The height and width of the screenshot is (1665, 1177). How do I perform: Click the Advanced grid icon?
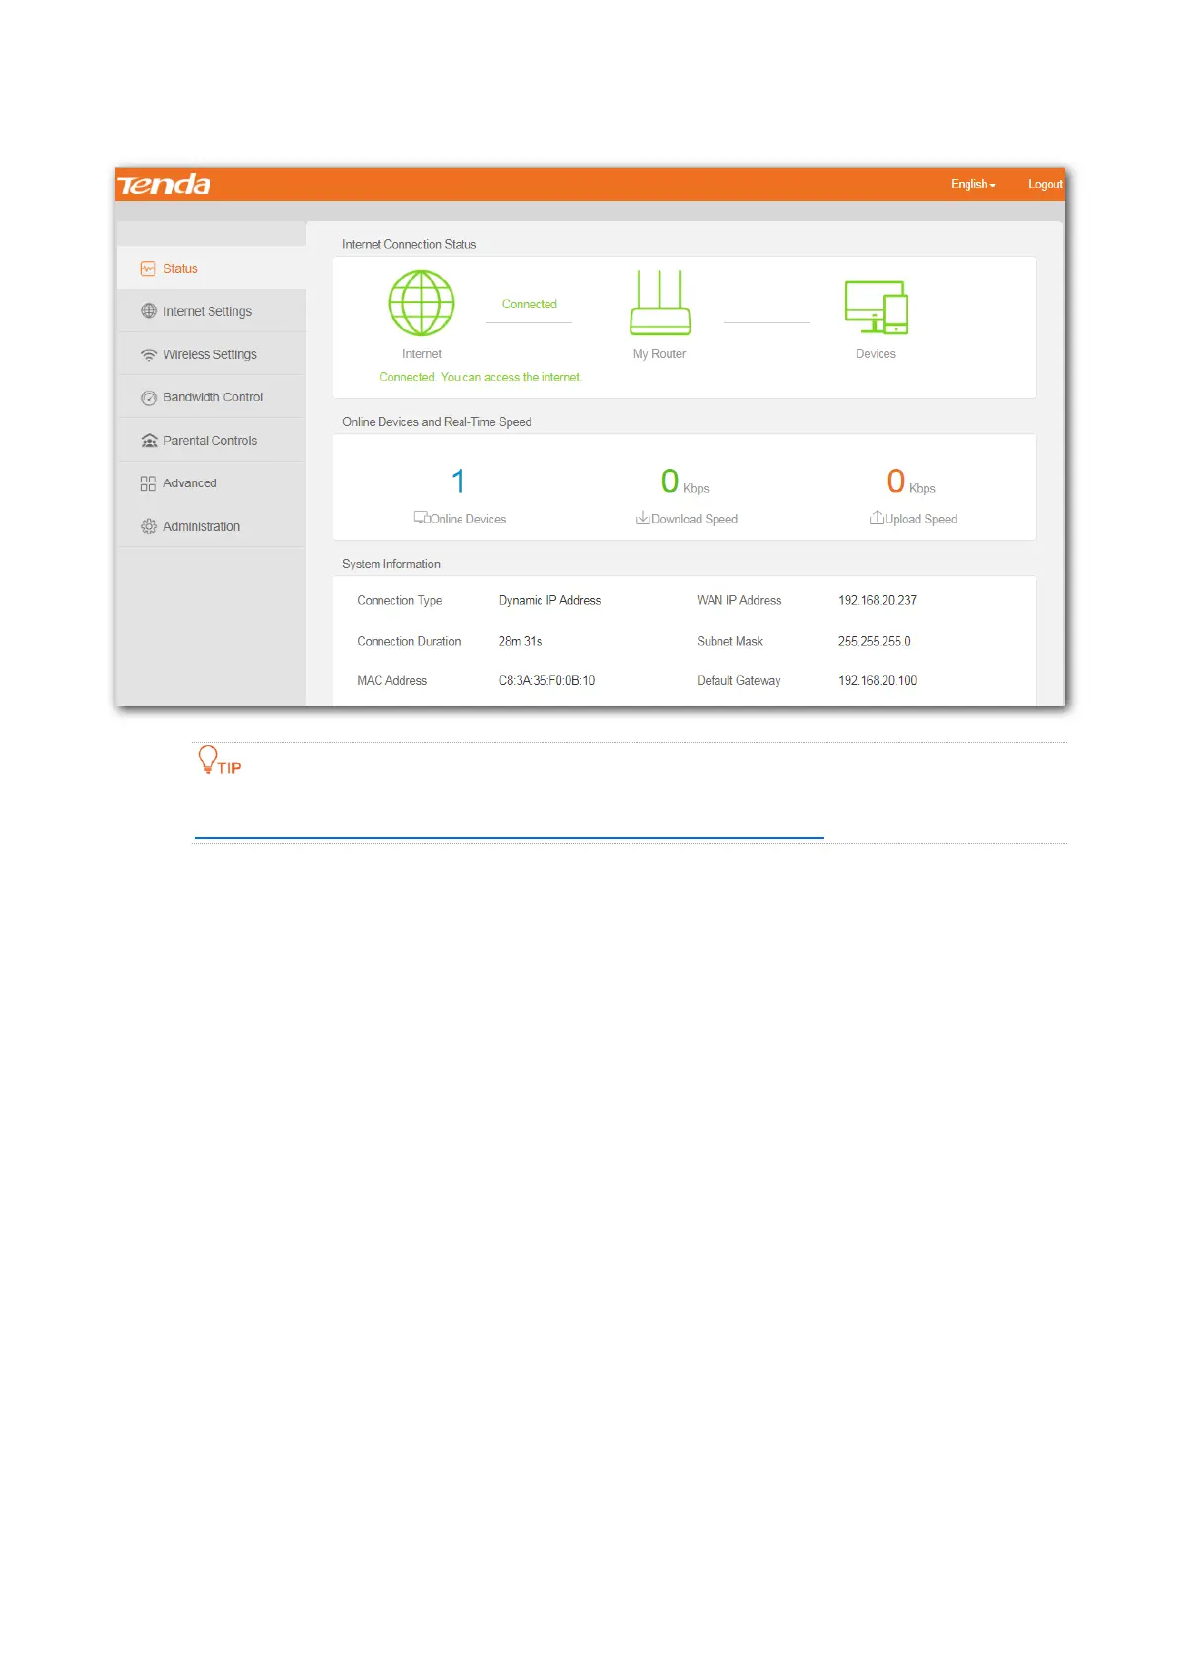(148, 484)
